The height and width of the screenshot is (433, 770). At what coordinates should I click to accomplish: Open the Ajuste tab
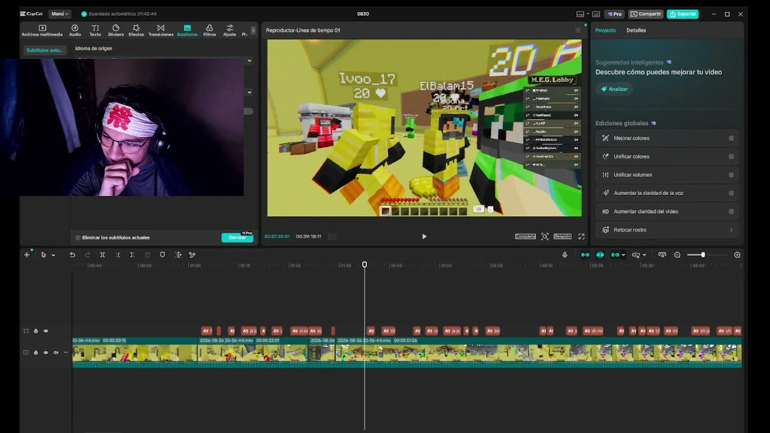229,31
